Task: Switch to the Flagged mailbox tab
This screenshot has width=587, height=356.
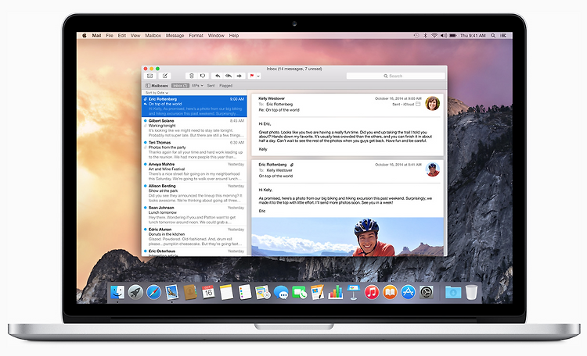Action: (x=225, y=86)
